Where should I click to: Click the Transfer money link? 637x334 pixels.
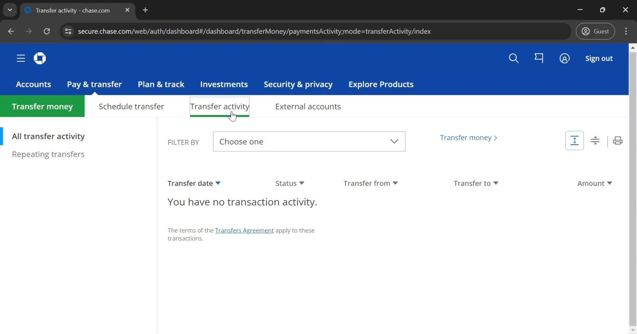coord(466,138)
